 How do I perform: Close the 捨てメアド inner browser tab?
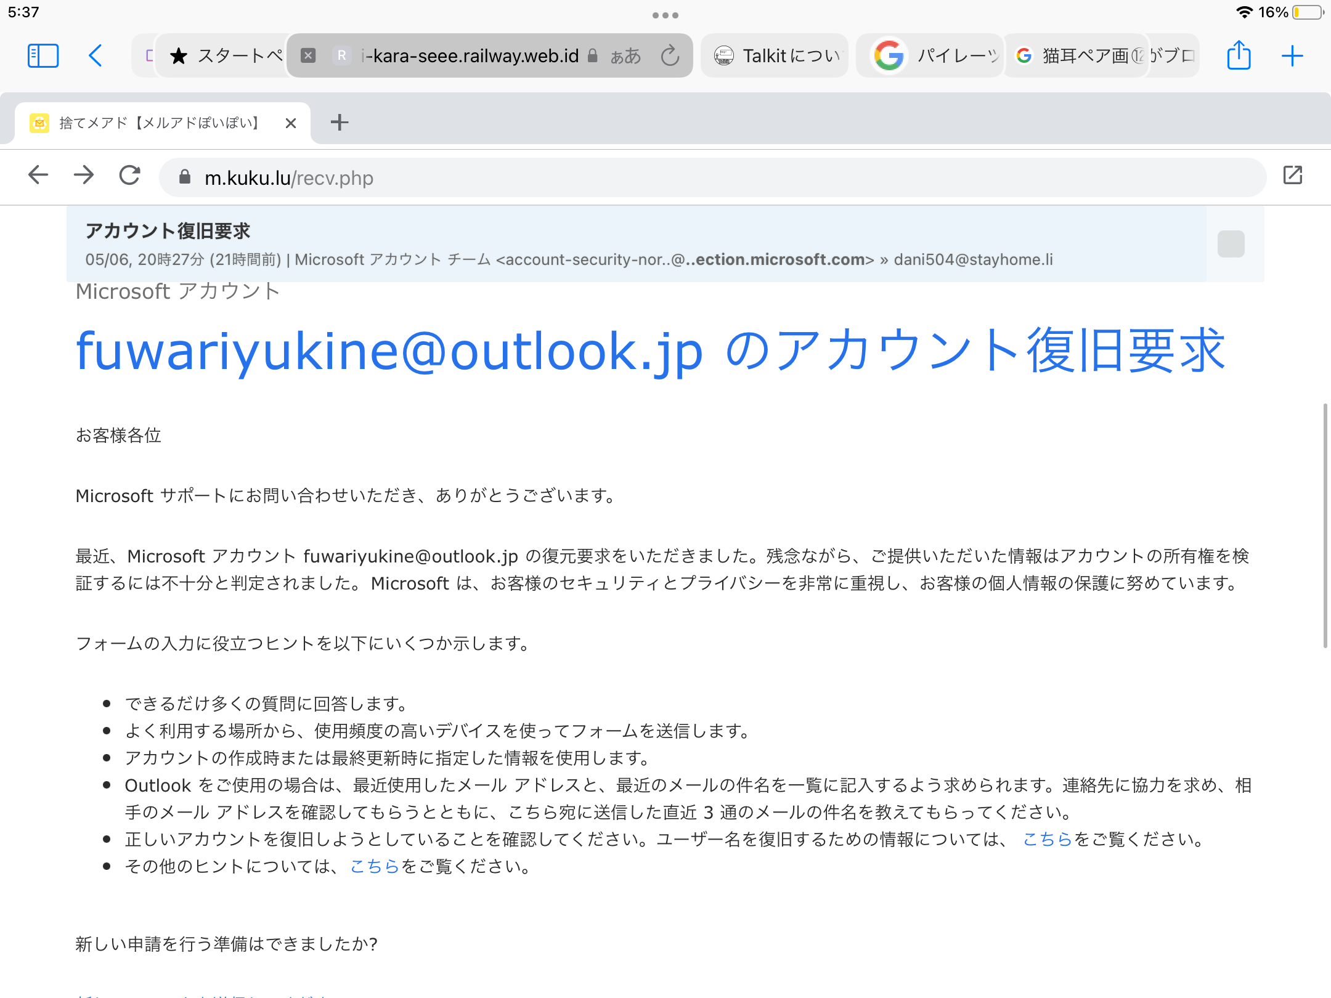point(291,123)
